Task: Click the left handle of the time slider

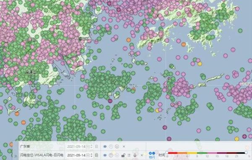Action: click(167, 152)
